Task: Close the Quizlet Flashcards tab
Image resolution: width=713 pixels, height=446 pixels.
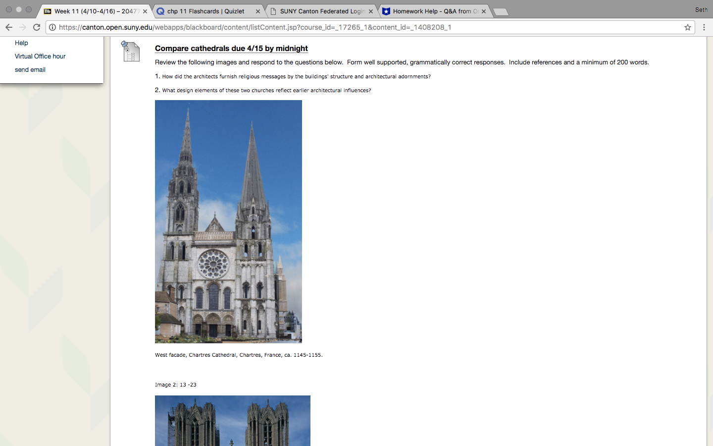Action: [257, 11]
